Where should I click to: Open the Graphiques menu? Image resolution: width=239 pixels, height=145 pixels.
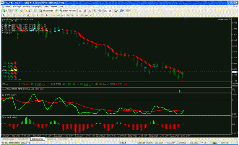click(x=37, y=7)
